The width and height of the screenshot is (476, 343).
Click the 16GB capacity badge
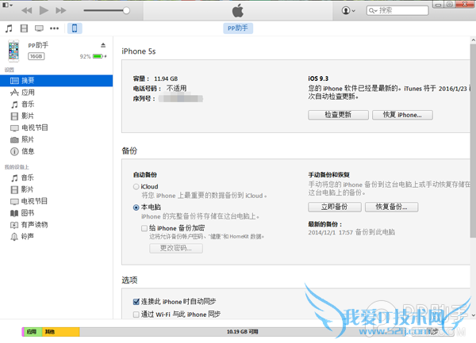click(36, 56)
